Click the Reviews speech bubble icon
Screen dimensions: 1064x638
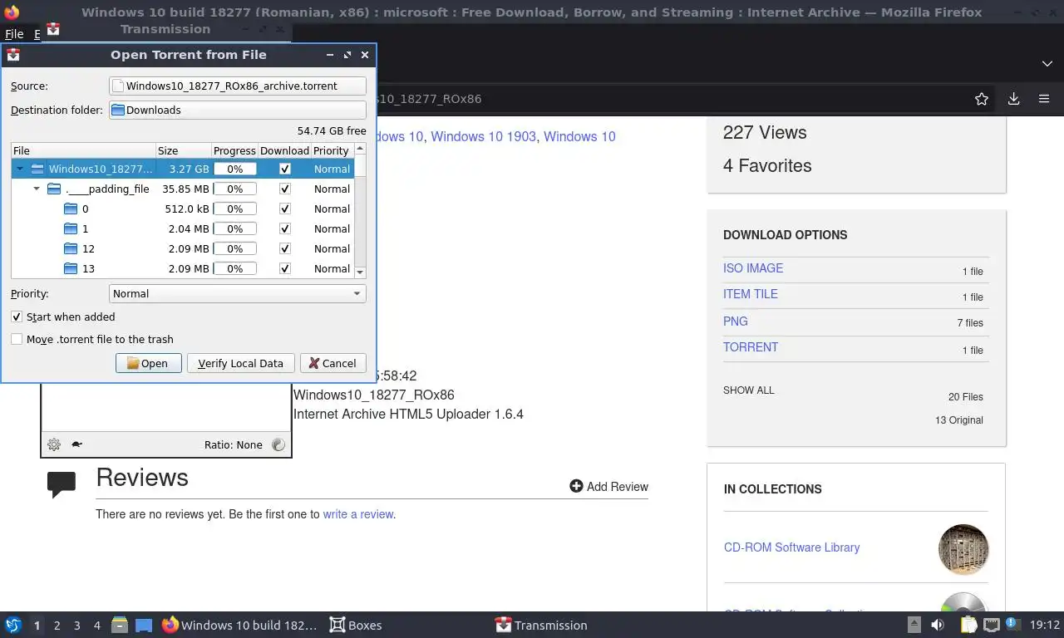click(62, 484)
